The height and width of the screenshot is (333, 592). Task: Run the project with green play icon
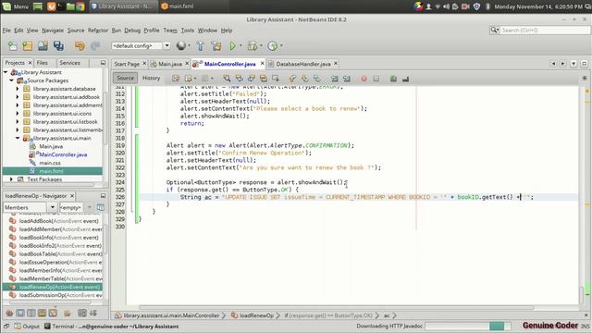232,46
